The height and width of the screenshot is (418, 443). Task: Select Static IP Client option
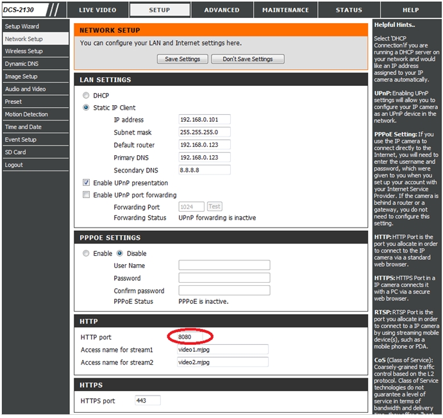pos(86,108)
